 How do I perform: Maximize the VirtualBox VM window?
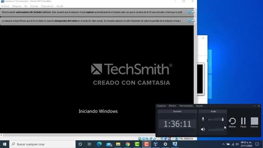coord(184,1)
